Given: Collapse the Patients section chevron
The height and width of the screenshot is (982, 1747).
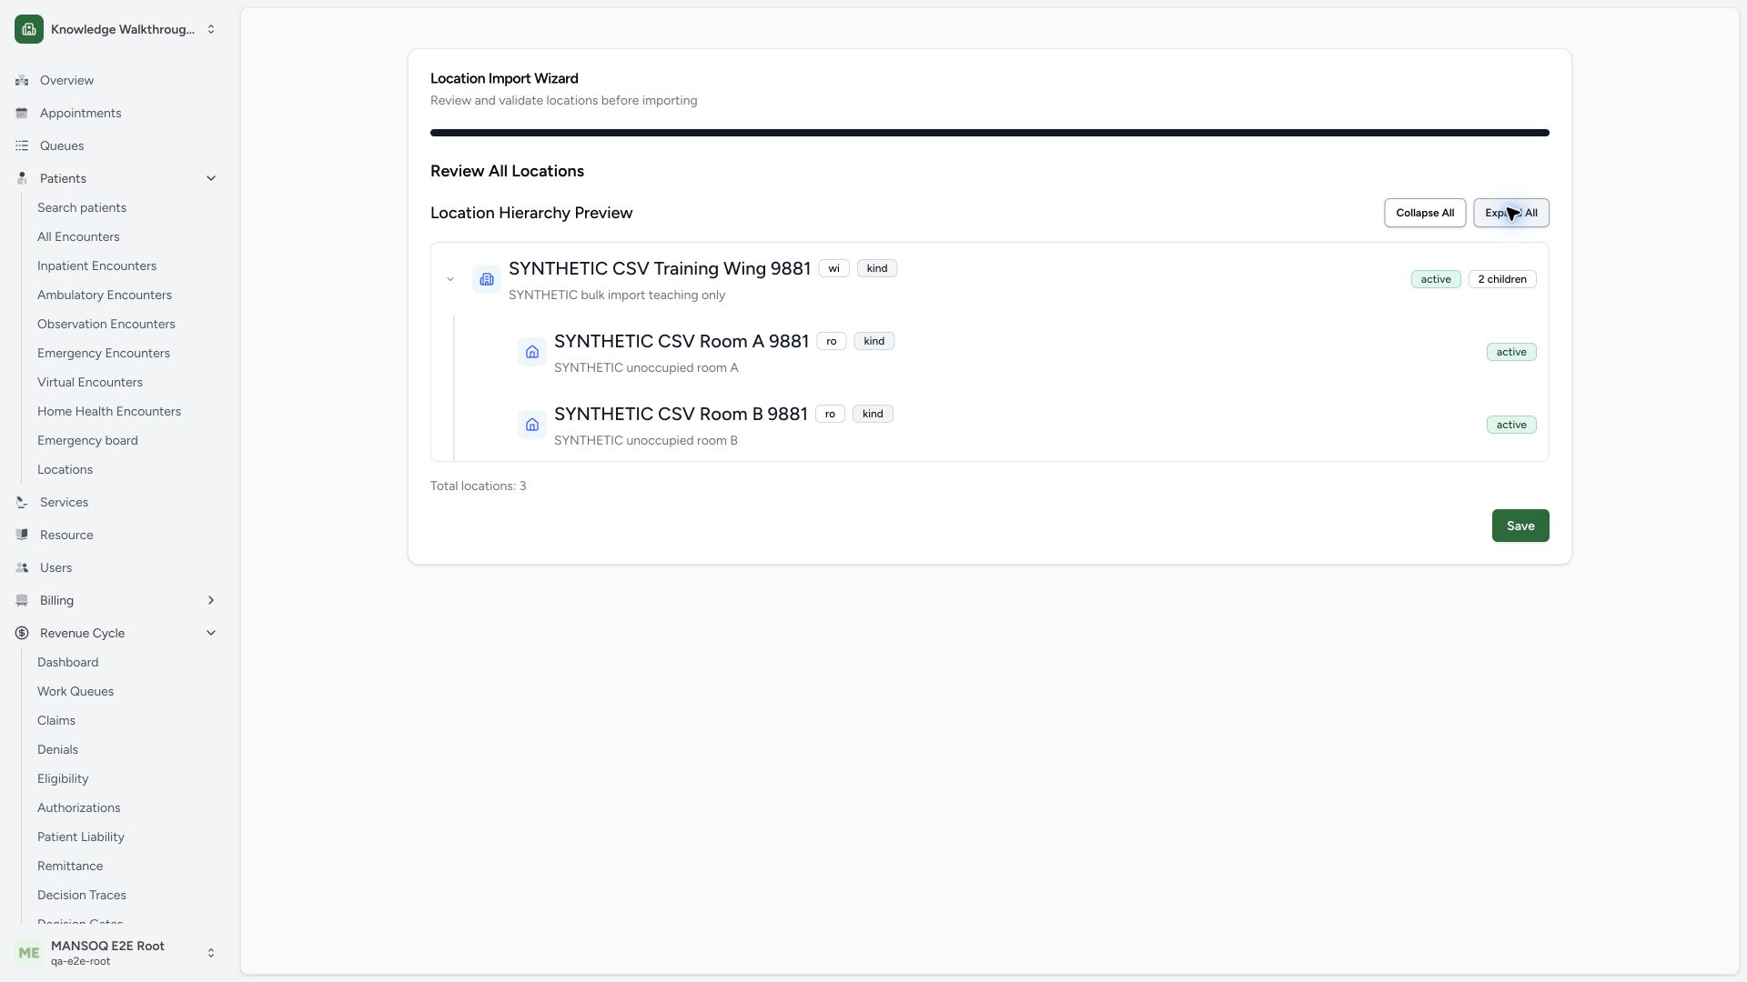Looking at the screenshot, I should pyautogui.click(x=211, y=178).
